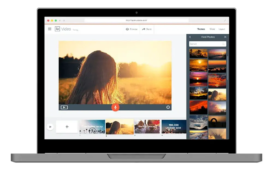Open slide duration timer icon
The width and height of the screenshot is (273, 172).
pos(168,107)
